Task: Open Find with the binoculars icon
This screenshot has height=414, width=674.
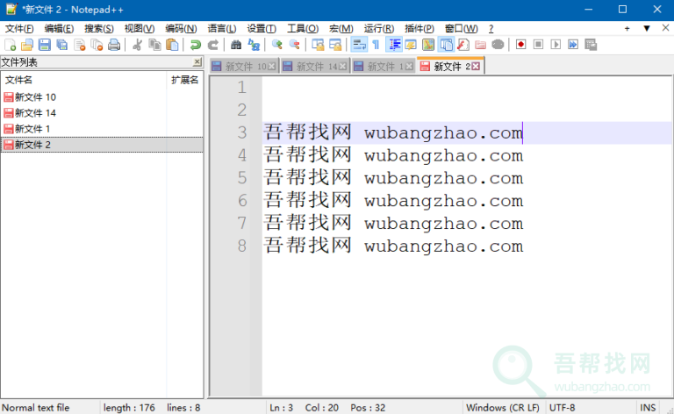Action: click(236, 45)
